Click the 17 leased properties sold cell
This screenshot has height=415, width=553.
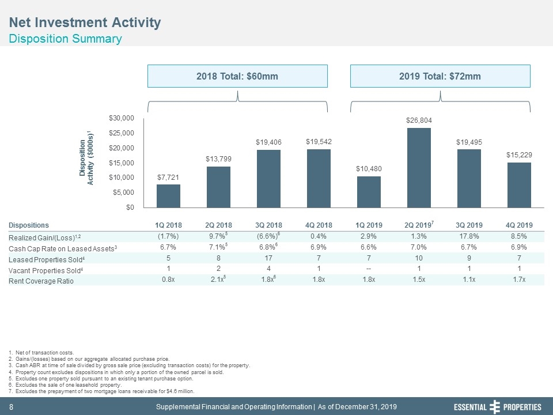click(x=268, y=258)
